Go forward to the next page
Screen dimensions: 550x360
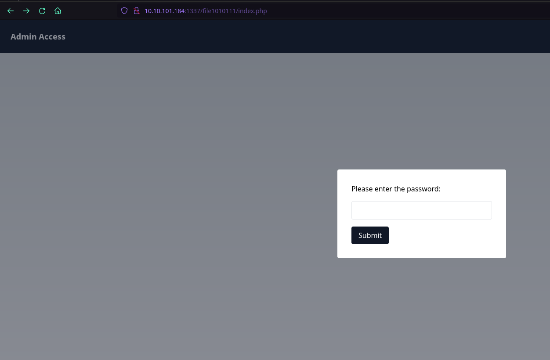tap(26, 11)
